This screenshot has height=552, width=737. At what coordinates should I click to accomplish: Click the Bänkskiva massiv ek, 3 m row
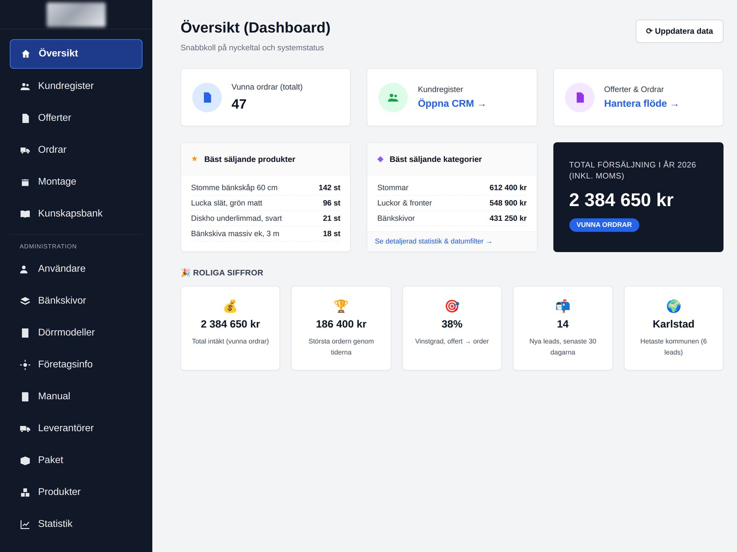[266, 234]
